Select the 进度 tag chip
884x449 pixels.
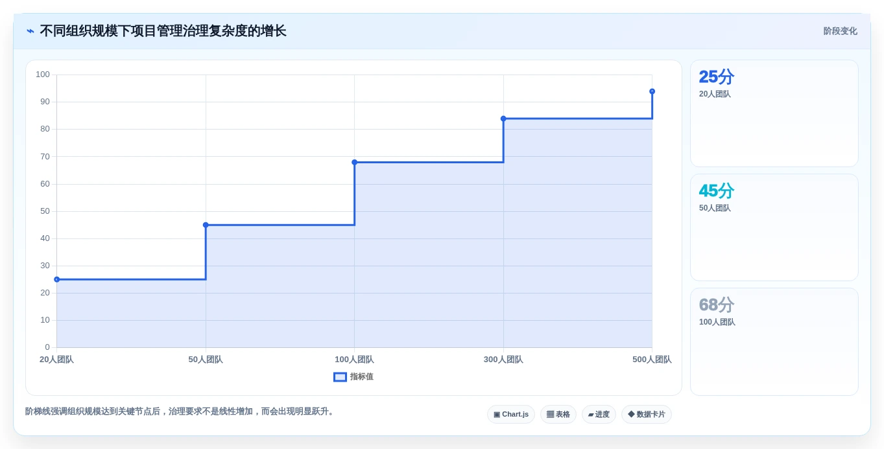point(599,415)
